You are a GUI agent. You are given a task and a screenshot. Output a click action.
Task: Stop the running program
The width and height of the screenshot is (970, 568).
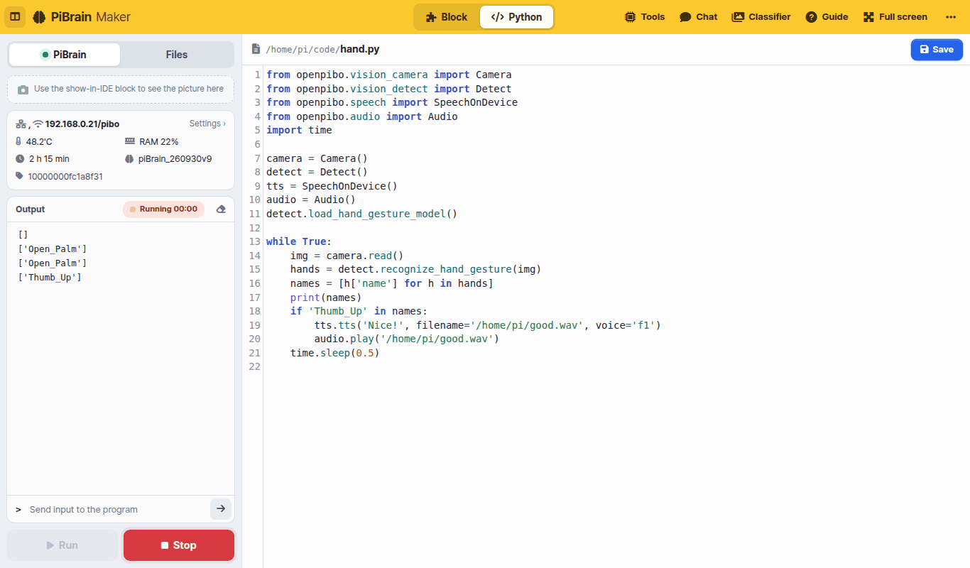[x=179, y=545]
